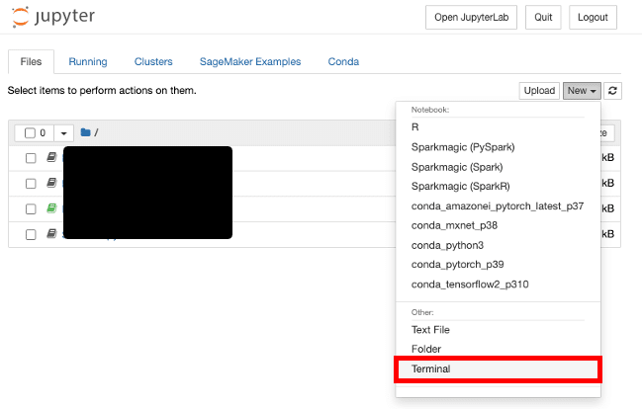The width and height of the screenshot is (642, 409).
Task: Open the Clusters tab
Action: click(153, 62)
